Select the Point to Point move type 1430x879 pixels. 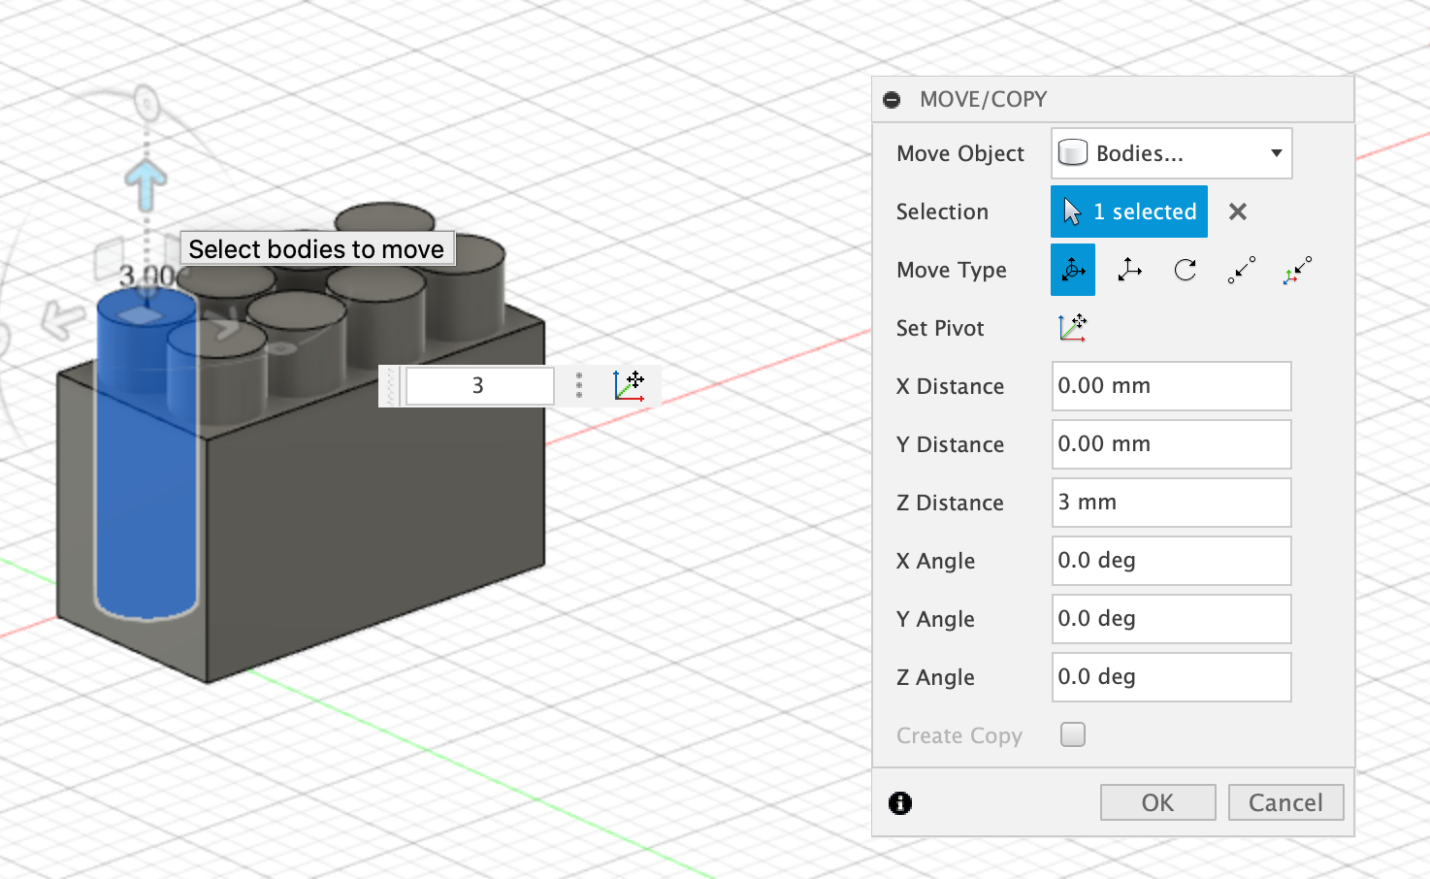(x=1242, y=270)
